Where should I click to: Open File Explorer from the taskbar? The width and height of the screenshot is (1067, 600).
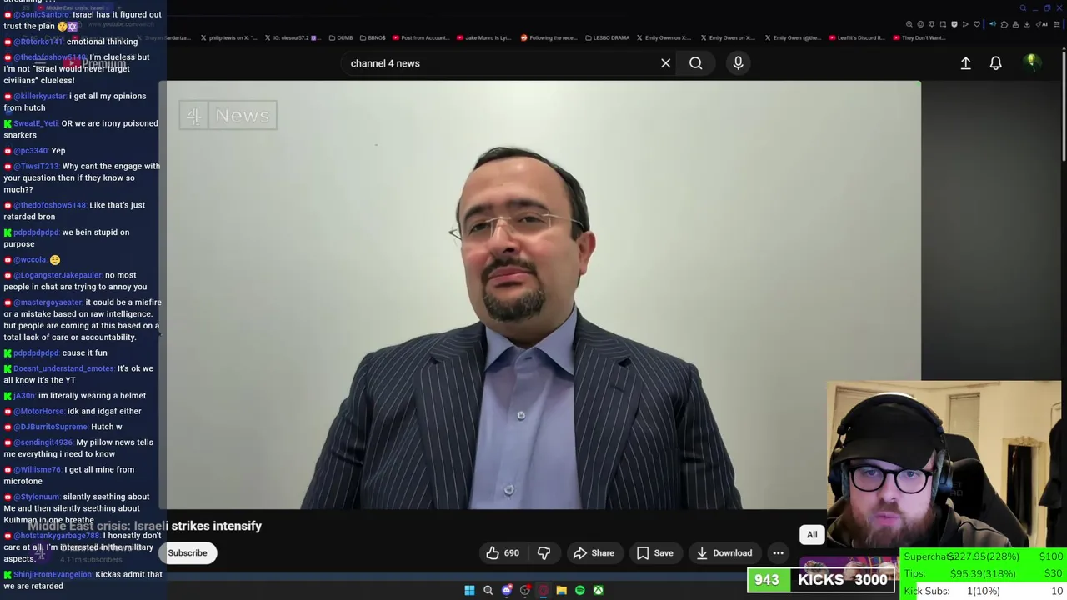click(x=561, y=590)
